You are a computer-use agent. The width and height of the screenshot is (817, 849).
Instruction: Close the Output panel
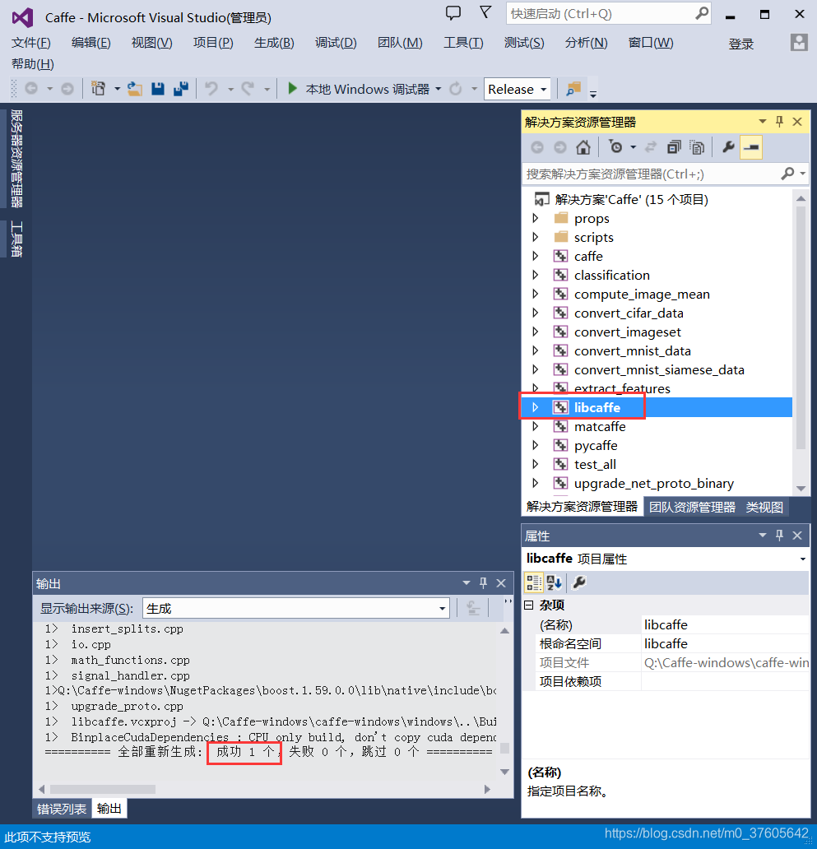click(x=501, y=583)
